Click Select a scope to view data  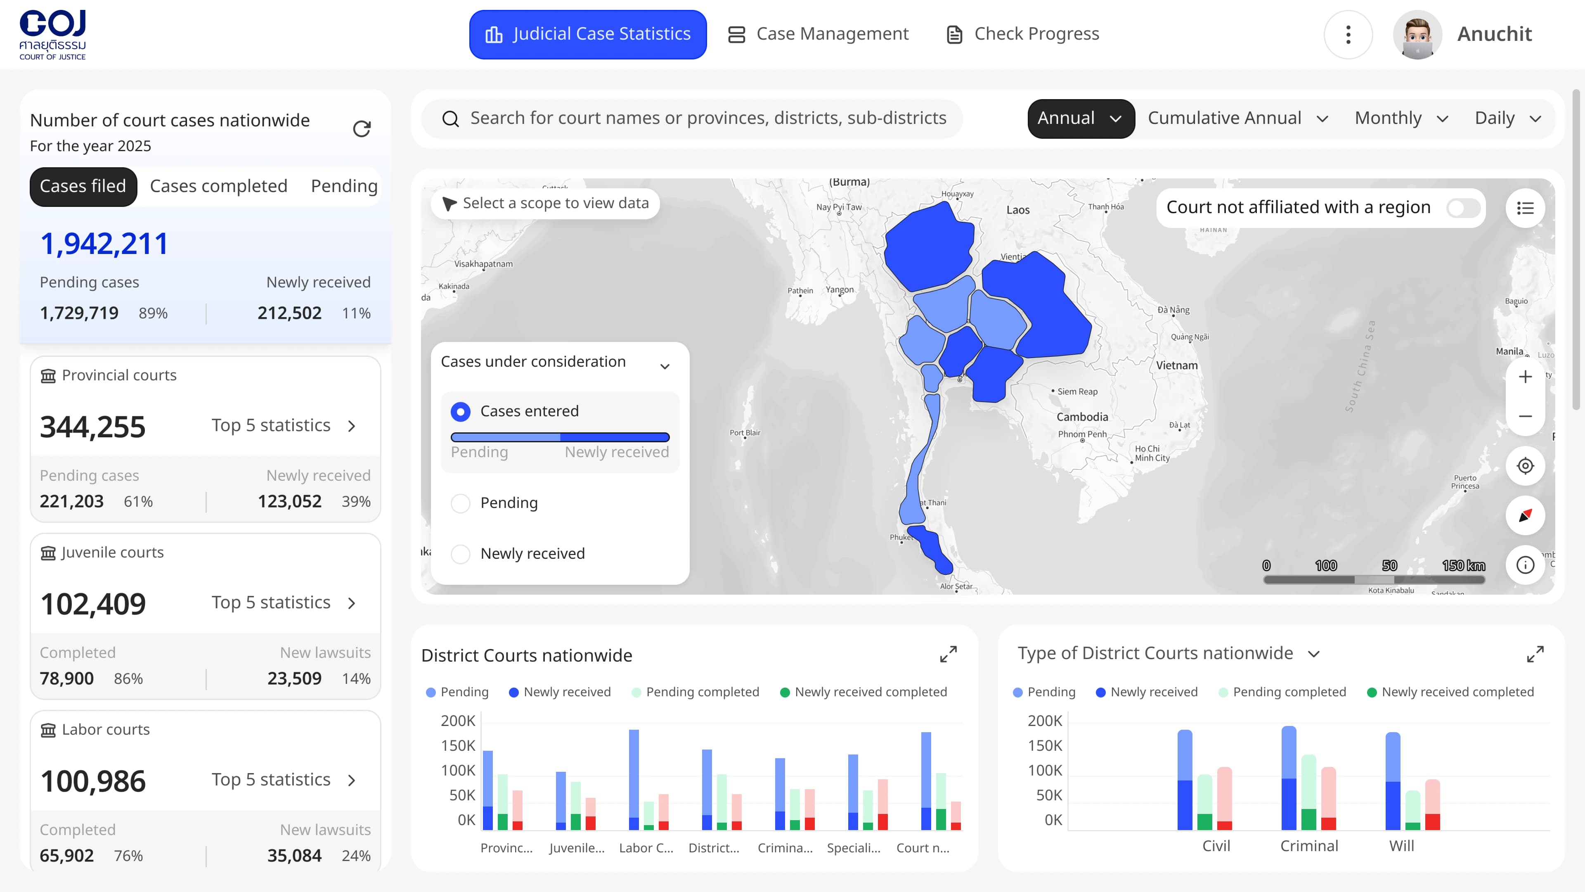(x=545, y=204)
